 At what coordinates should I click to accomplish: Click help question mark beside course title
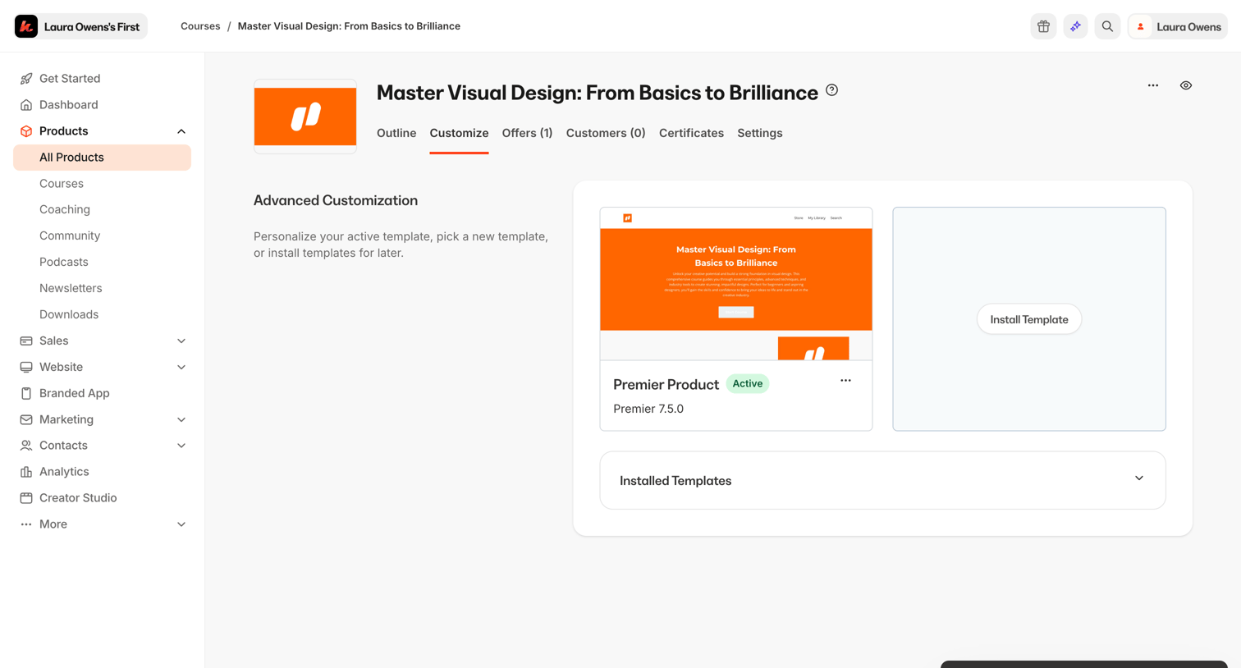831,90
